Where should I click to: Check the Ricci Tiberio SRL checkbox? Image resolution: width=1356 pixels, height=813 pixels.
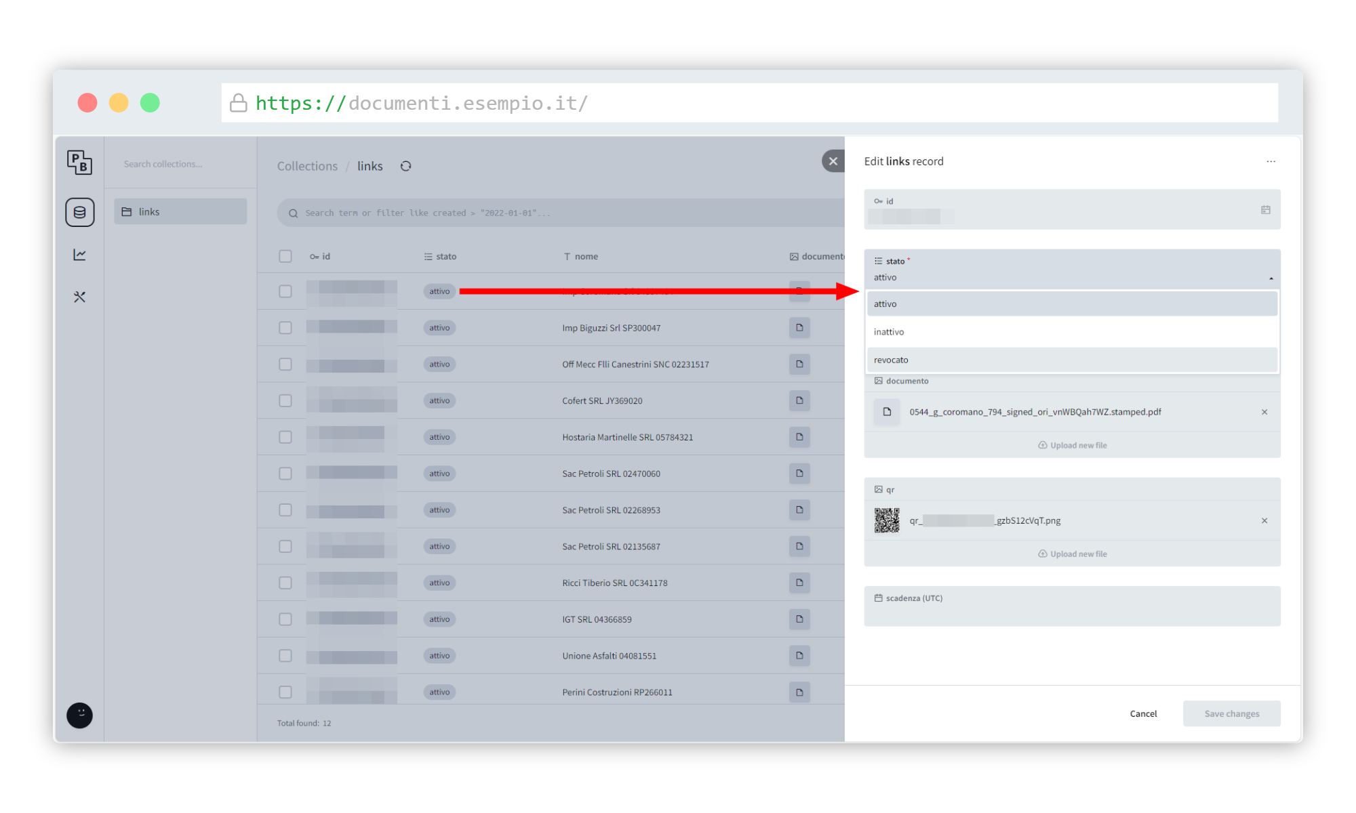pyautogui.click(x=285, y=582)
